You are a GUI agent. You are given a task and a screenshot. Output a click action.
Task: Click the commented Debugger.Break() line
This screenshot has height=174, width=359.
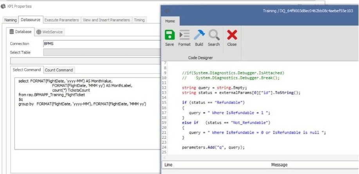231,78
